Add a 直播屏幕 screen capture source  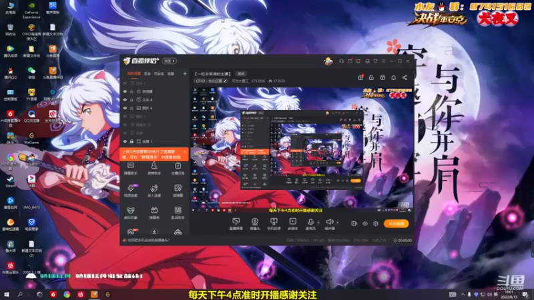pos(236,224)
